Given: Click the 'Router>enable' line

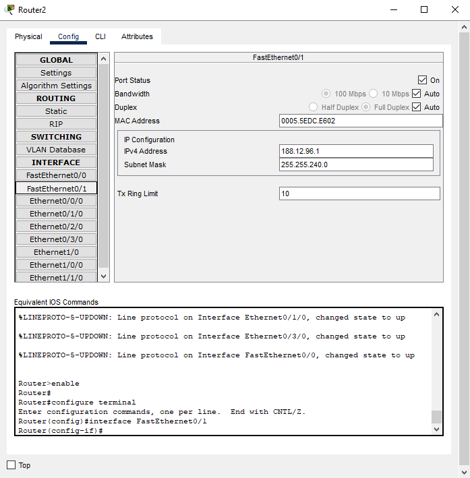Looking at the screenshot, I should click(x=49, y=383).
